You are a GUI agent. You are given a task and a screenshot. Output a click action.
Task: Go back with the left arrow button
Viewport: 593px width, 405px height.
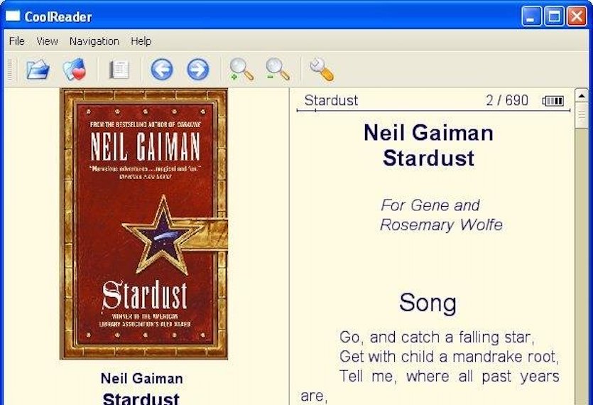click(x=162, y=69)
